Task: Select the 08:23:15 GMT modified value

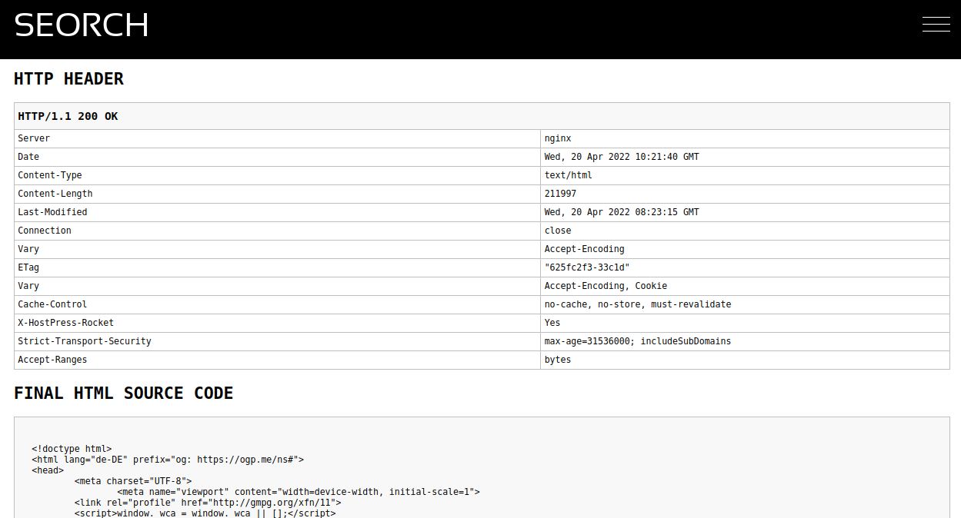Action: click(x=622, y=212)
